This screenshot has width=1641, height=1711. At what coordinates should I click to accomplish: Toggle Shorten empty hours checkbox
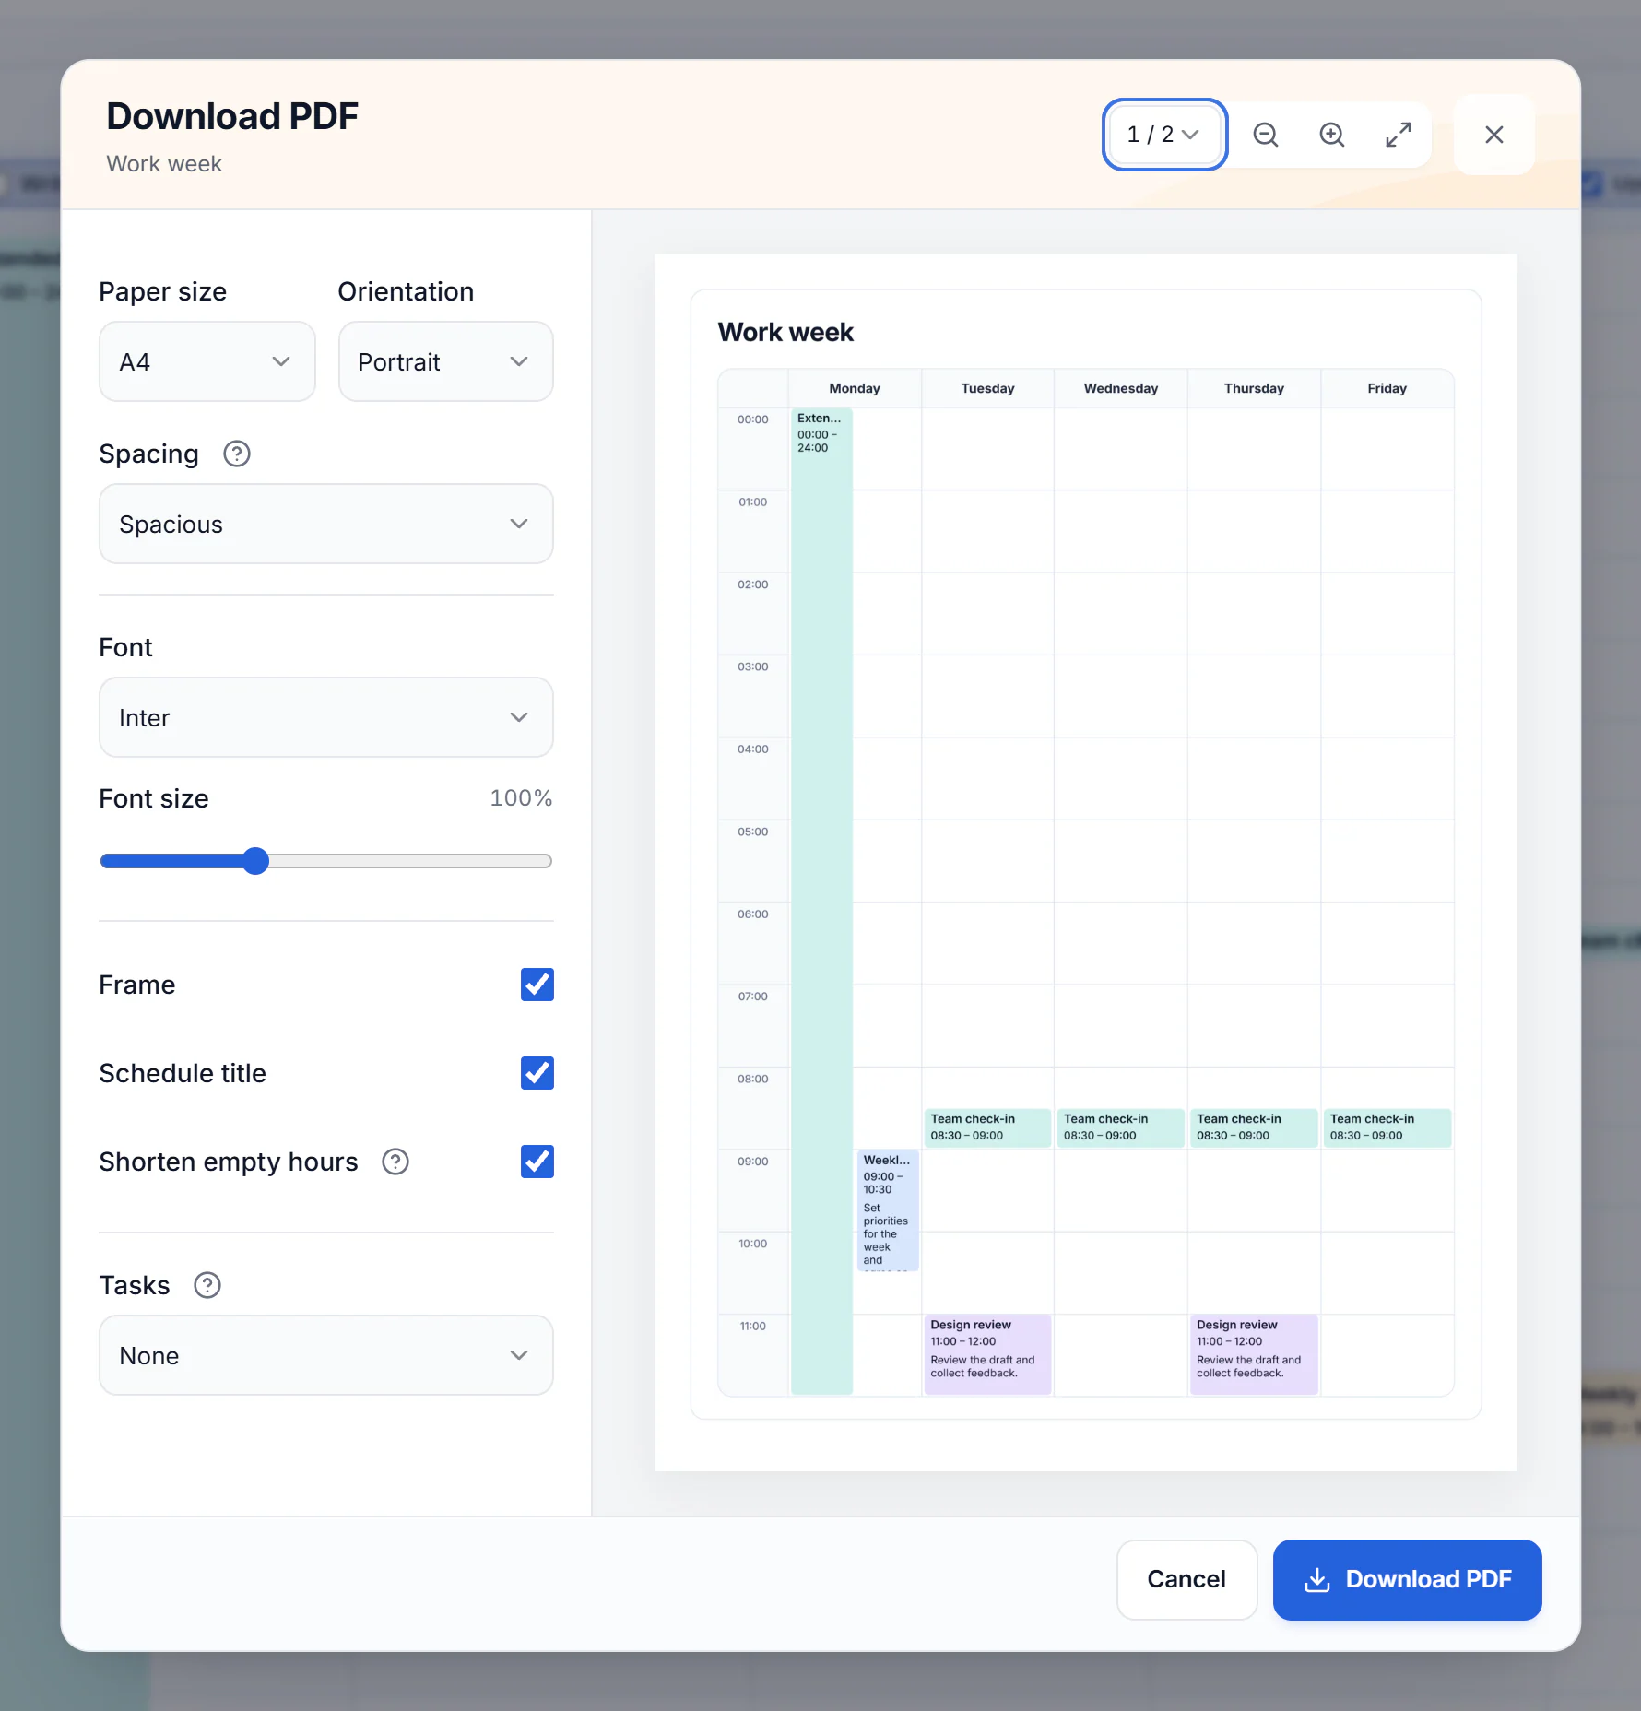tap(537, 1162)
